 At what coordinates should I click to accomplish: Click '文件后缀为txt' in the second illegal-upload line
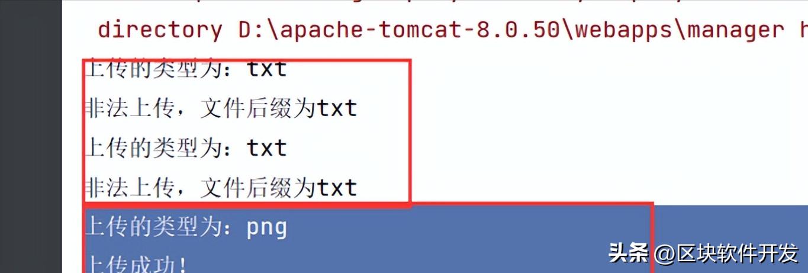coord(279,187)
